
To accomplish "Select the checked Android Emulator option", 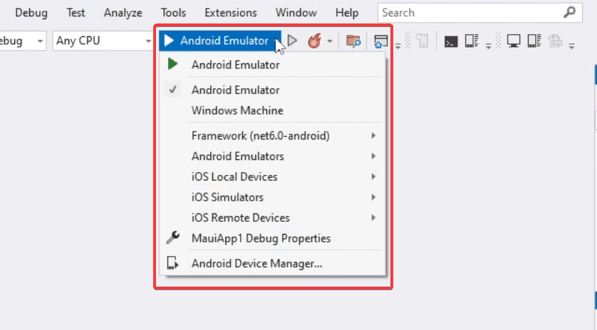I will pyautogui.click(x=272, y=90).
